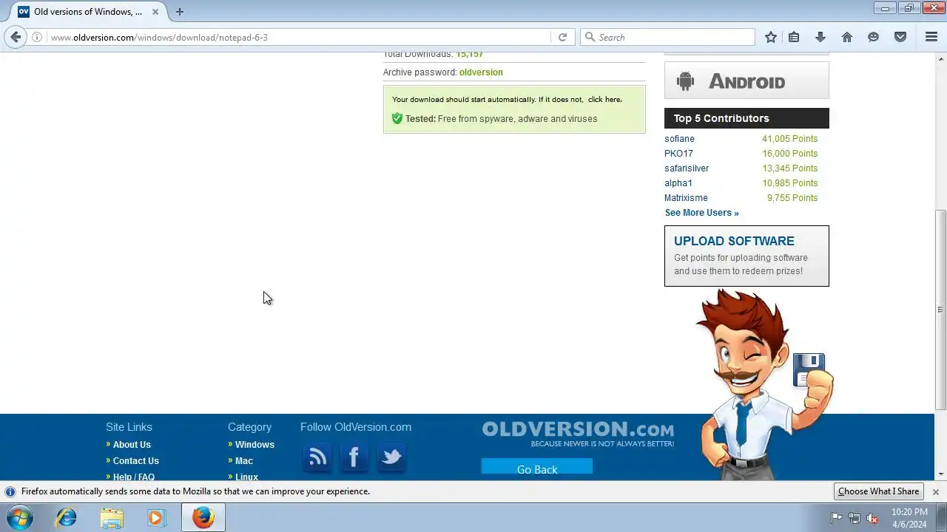Click the muted volume tray icon
The image size is (947, 532).
pos(873,518)
